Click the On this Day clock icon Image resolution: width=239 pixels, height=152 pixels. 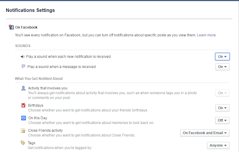24,118
